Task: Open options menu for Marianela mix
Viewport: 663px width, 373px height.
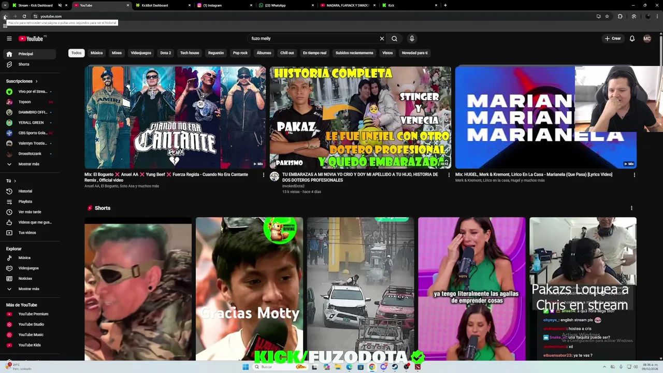Action: (x=634, y=175)
